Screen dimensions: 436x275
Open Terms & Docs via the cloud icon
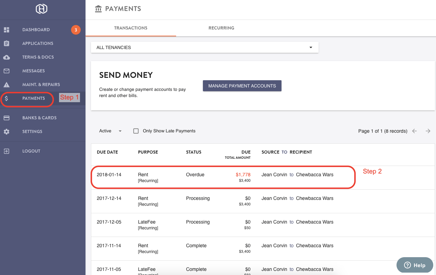6,57
